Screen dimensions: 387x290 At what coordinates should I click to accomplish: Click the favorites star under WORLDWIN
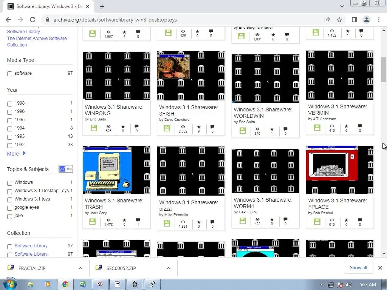272,129
